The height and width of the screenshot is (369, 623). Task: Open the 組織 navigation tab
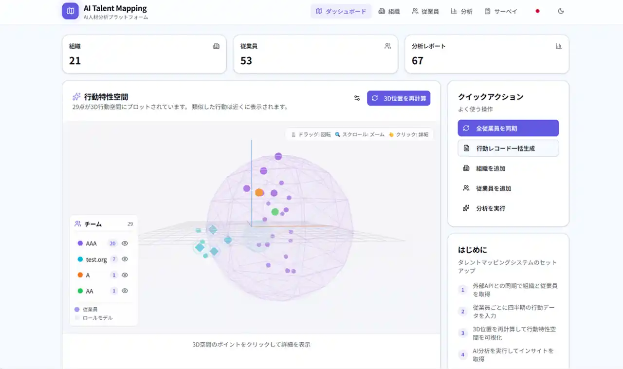(389, 11)
